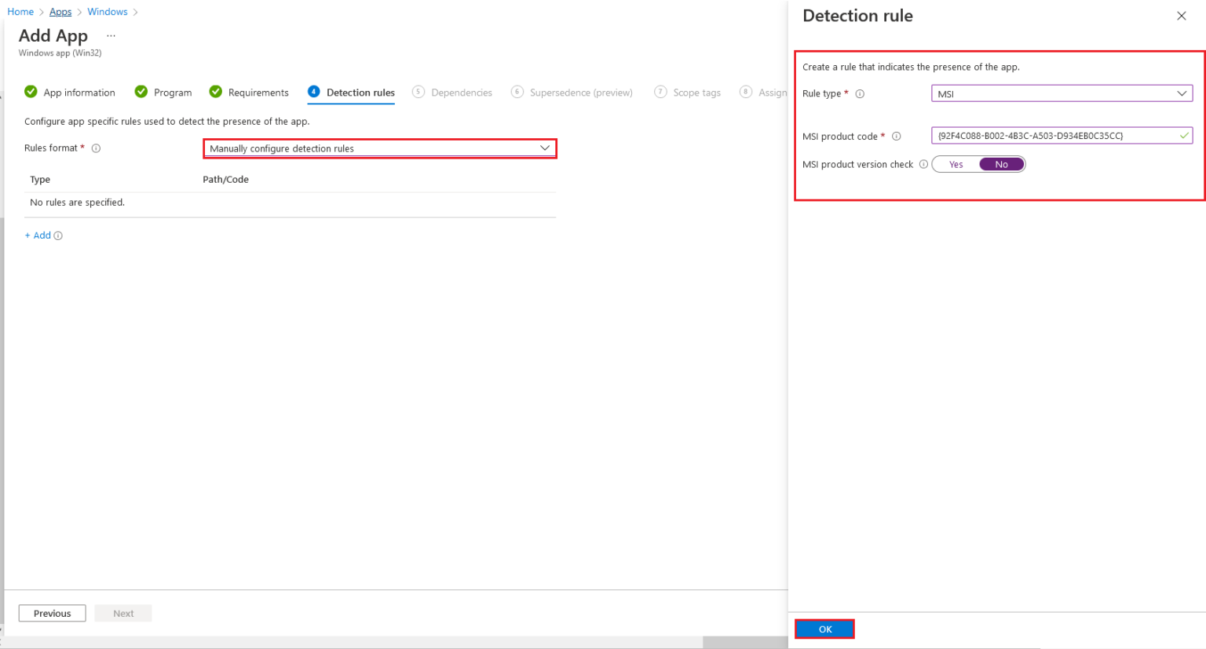Click the OK button in Detection rule pane
This screenshot has height=649, width=1206.
coord(824,629)
